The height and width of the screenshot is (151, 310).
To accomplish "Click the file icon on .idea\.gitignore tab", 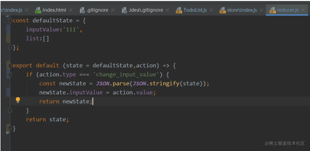I will pos(124,10).
